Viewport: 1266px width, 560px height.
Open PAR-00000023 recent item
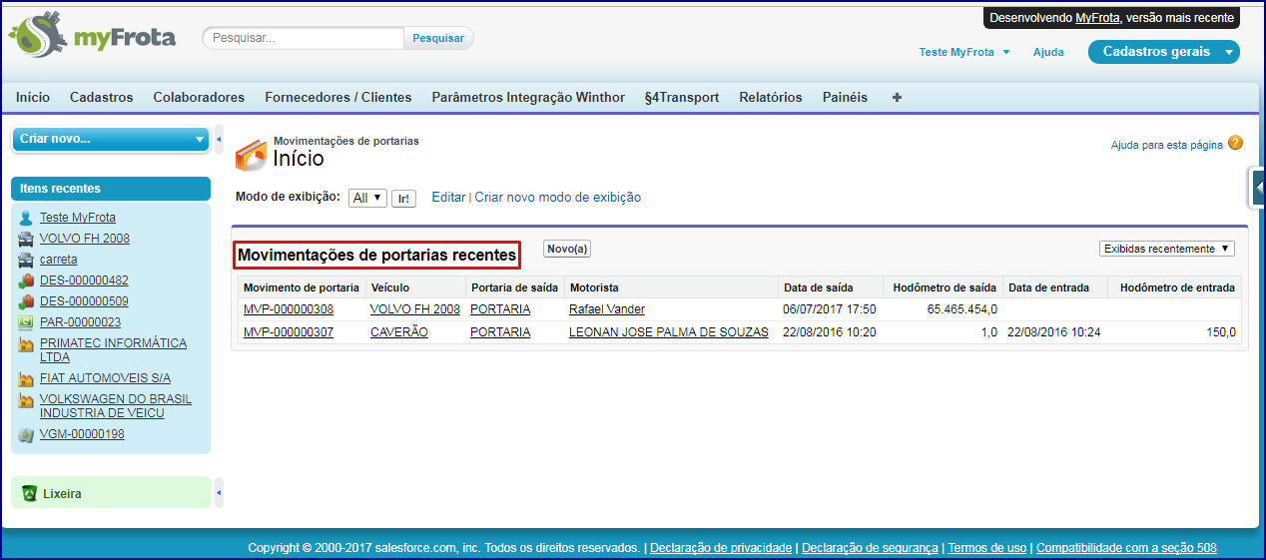[x=80, y=322]
